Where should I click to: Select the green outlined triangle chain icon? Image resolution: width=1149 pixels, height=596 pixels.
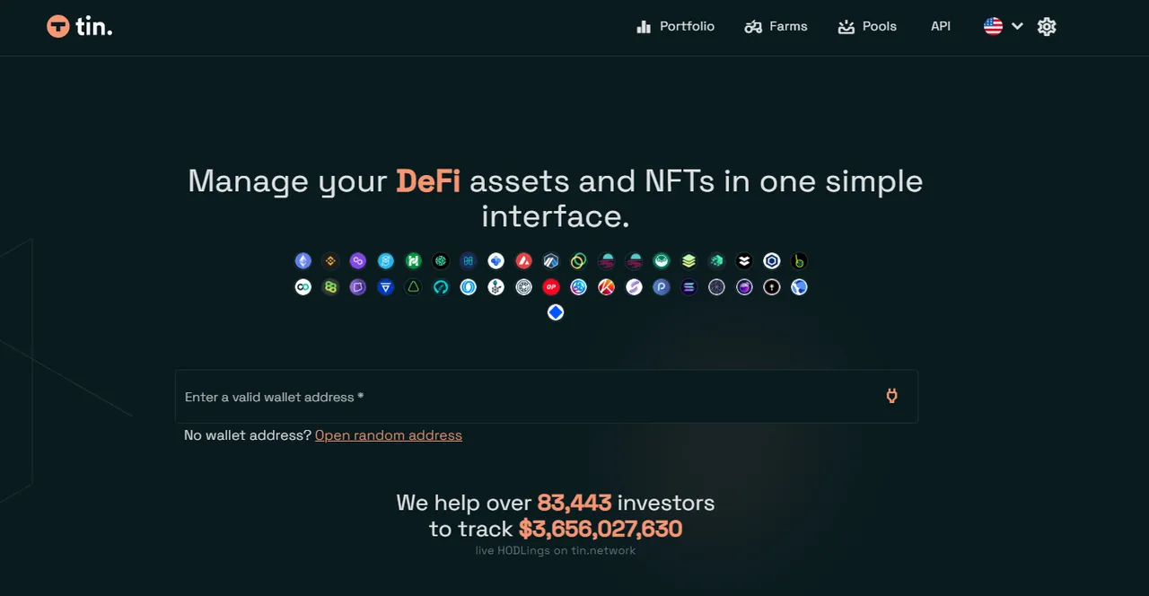(413, 287)
